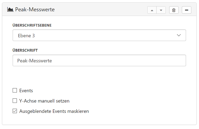
Task: Open the Überschriftsebene dropdown showing Ebene 3
Action: (x=99, y=35)
